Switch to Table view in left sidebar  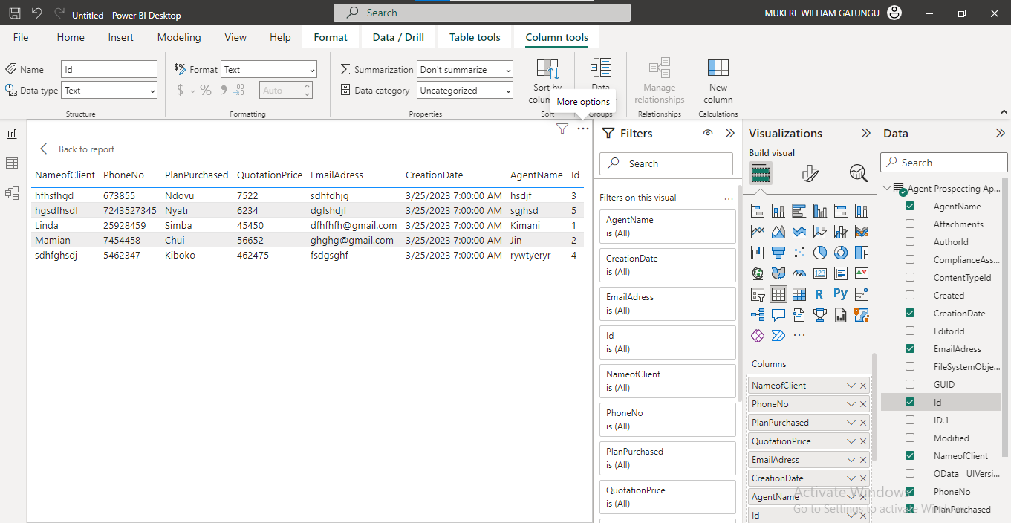pos(12,163)
